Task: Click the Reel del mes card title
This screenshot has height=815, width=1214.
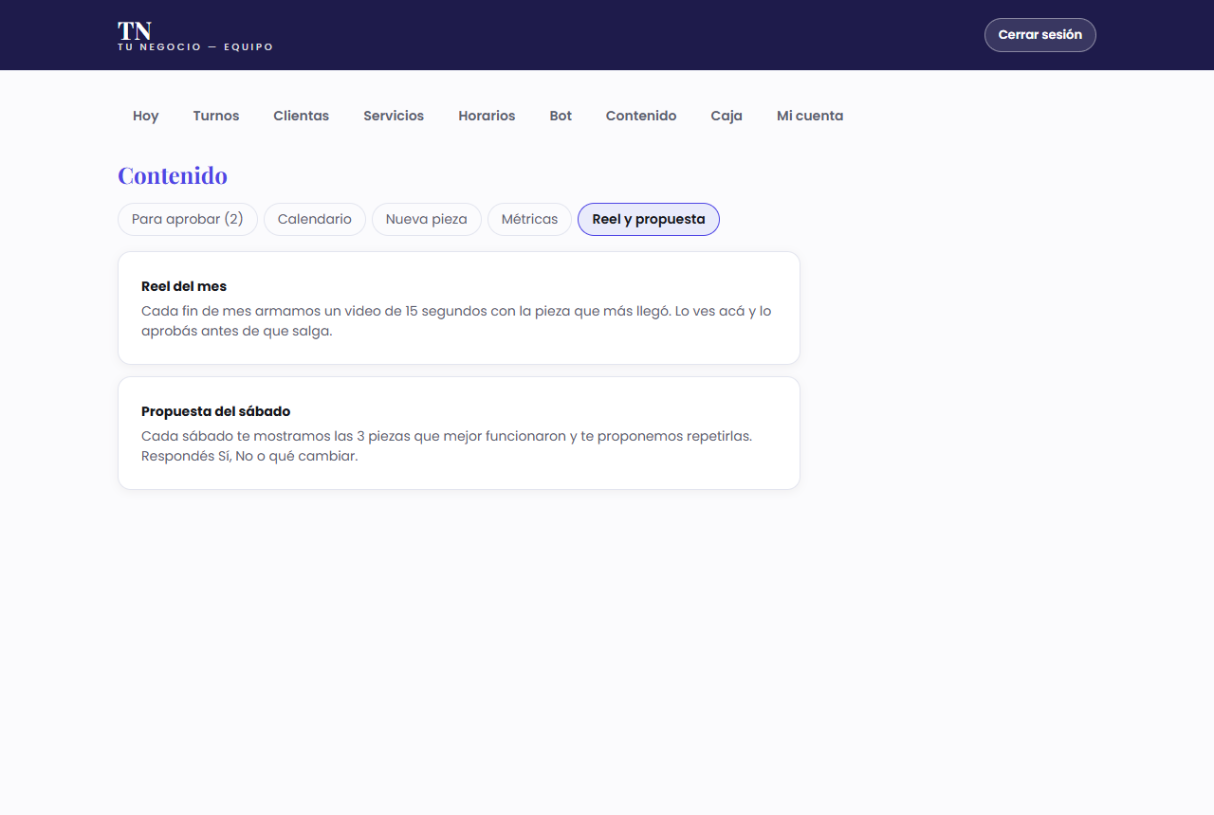Action: click(x=184, y=286)
